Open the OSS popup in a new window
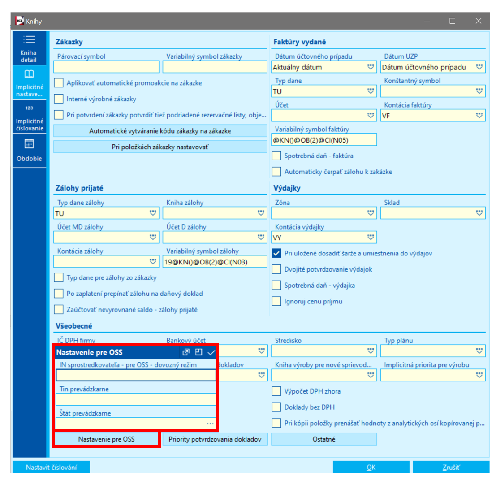This screenshot has width=496, height=485. point(186,352)
